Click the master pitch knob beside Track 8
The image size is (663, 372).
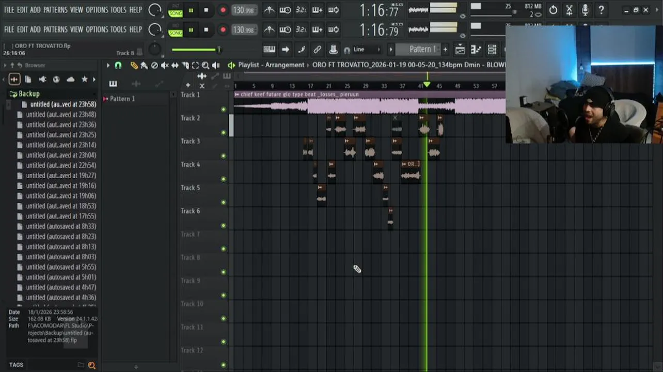[x=154, y=50]
